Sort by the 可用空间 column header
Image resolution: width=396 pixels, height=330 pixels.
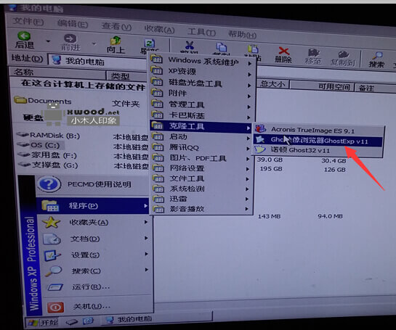click(x=322, y=86)
